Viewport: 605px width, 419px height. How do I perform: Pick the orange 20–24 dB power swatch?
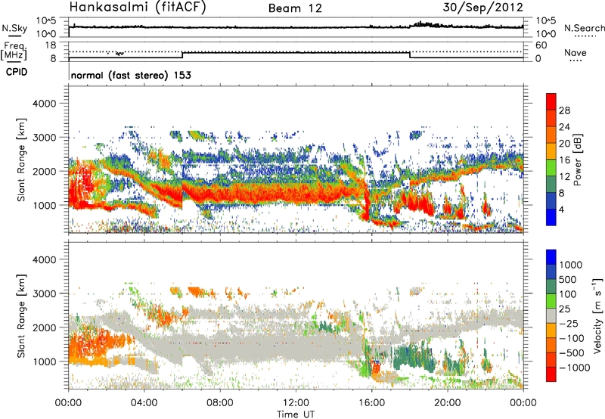(x=551, y=135)
